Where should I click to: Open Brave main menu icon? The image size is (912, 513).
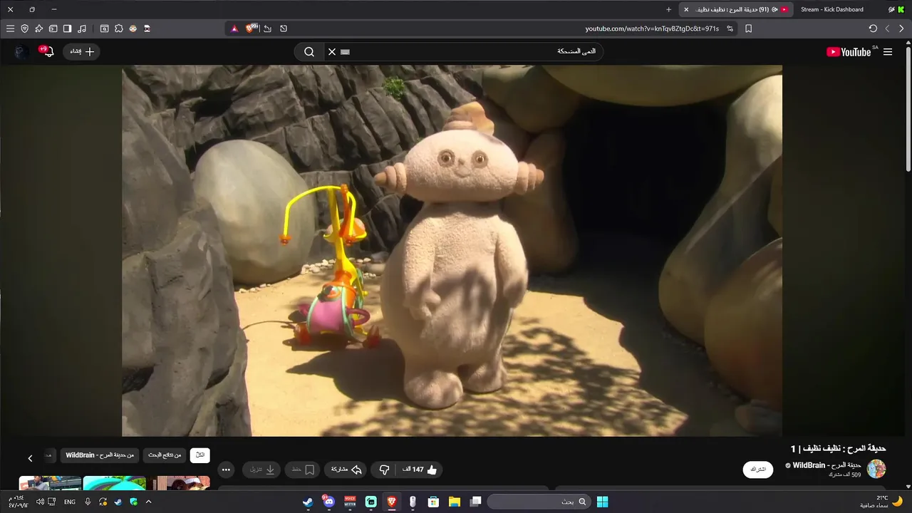pyautogui.click(x=10, y=28)
